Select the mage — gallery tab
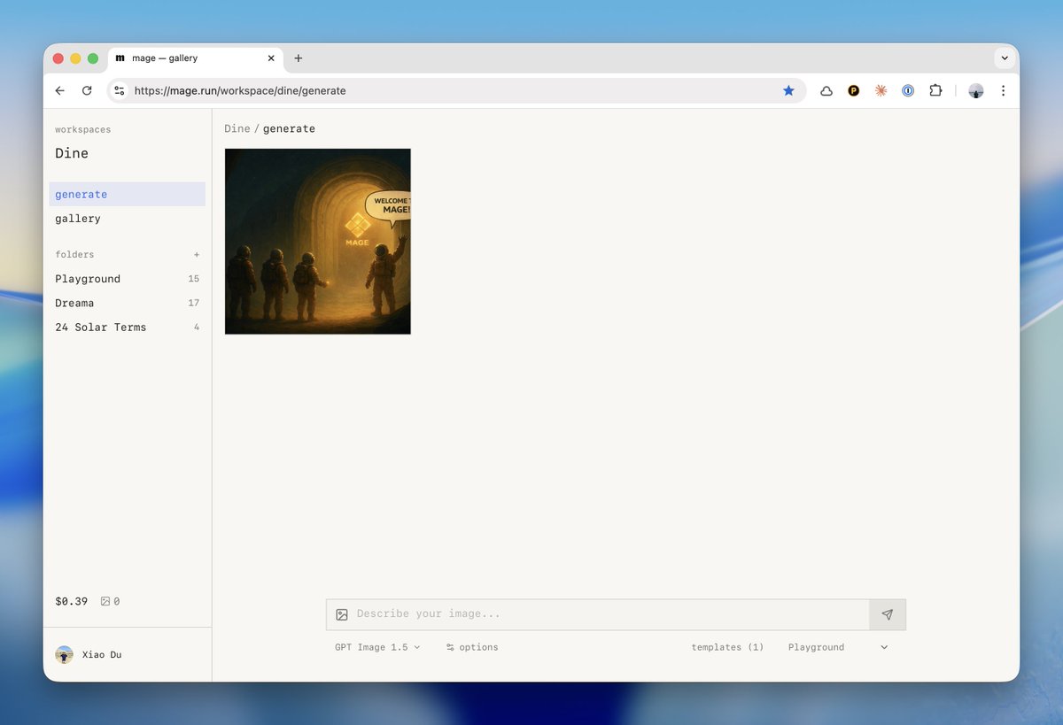Screen dimensions: 1063x725 coord(196,58)
